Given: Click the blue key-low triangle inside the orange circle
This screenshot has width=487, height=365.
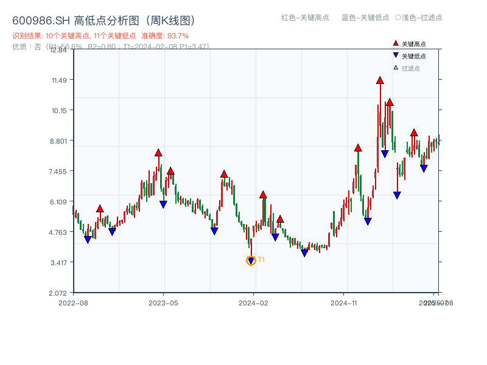Looking at the screenshot, I should [251, 260].
